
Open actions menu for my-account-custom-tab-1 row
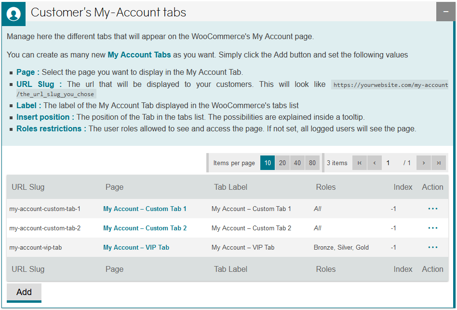[x=433, y=209]
